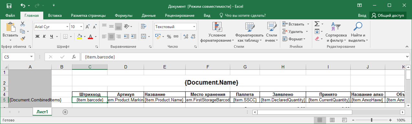This screenshot has height=124, width=412.
Task: Apply red font color A
Action: coord(90,36)
